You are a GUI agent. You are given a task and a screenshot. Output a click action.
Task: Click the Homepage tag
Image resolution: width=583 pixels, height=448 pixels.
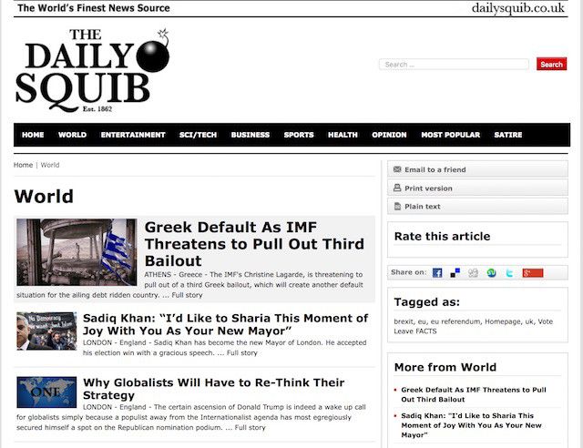(504, 321)
